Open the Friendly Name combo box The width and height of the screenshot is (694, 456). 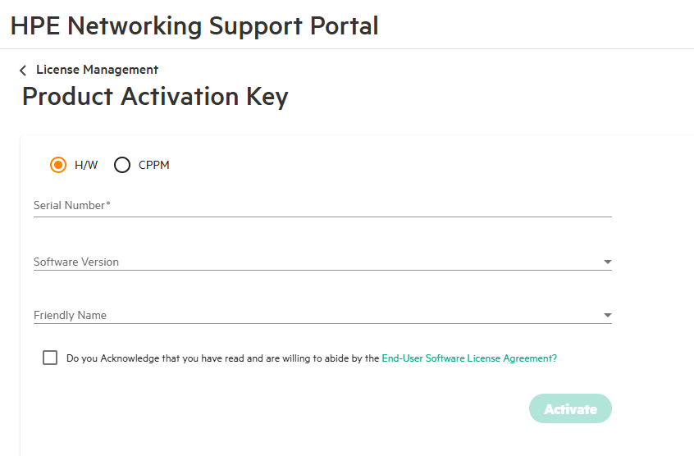coord(322,315)
